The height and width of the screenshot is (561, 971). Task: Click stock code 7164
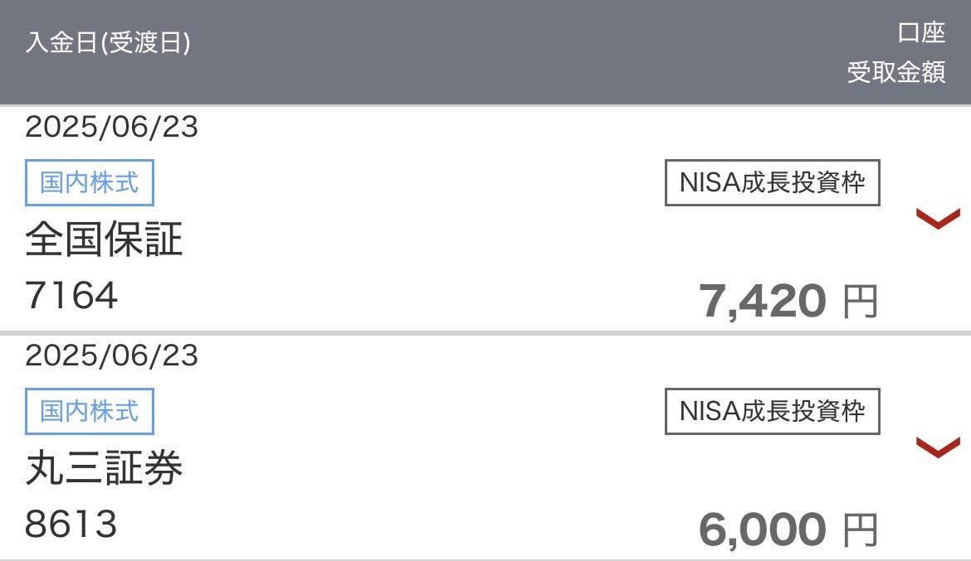(x=71, y=295)
